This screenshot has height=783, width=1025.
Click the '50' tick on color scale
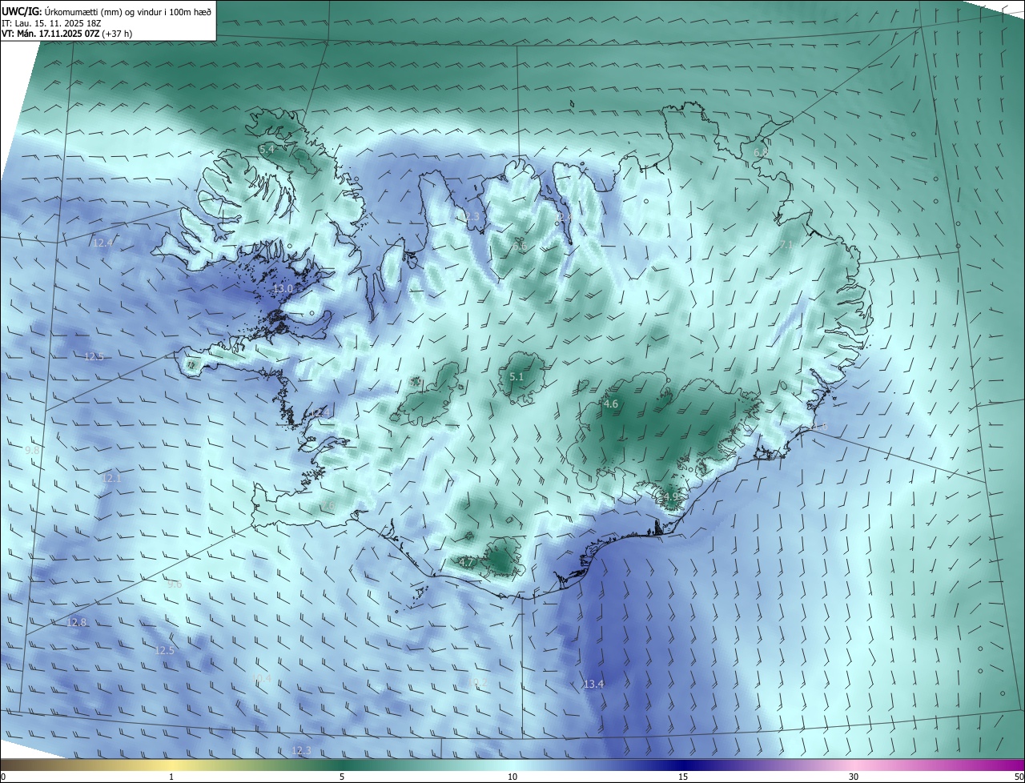[x=1019, y=777]
